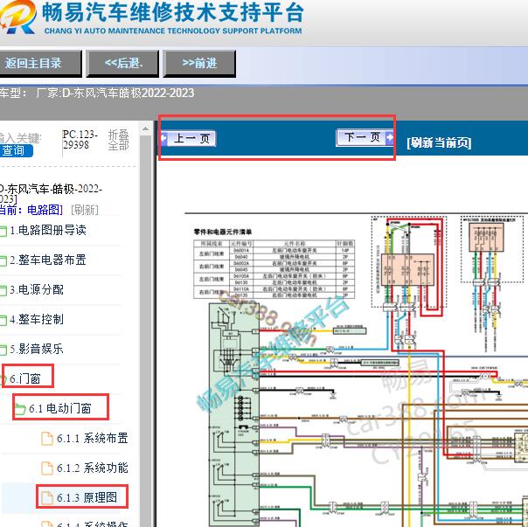The width and height of the screenshot is (528, 527).
Task: Go forward with the >>前进 button
Action: click(199, 63)
